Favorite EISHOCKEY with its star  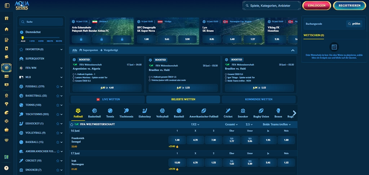pos(58,124)
